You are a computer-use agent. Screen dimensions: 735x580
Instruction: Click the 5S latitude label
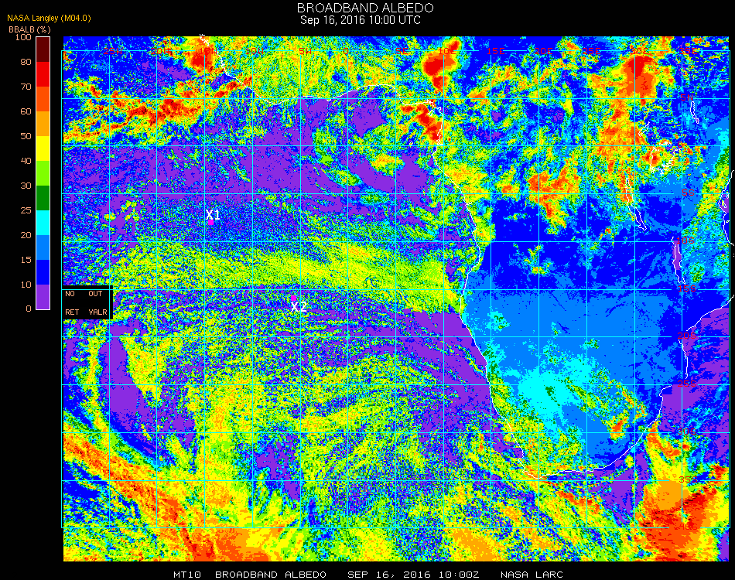coord(689,193)
